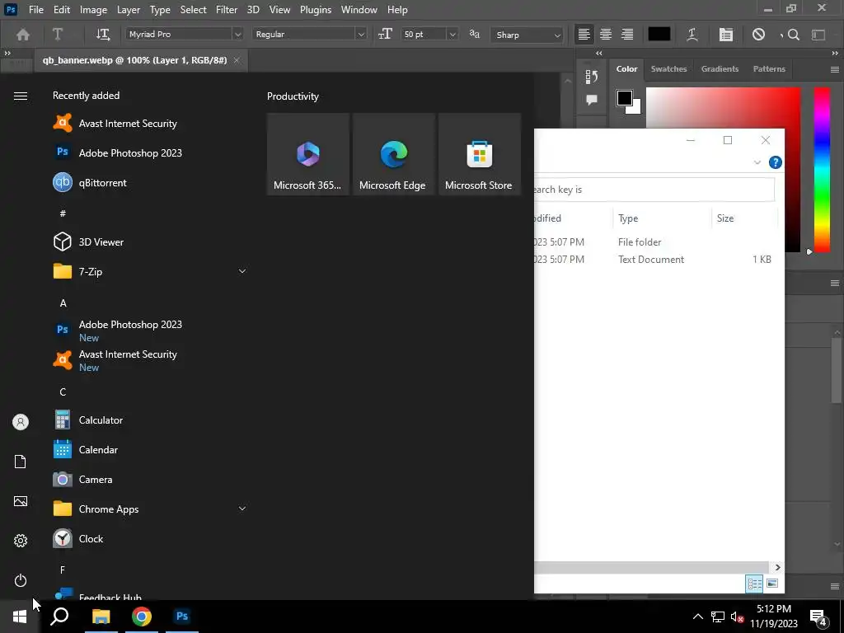Click the user account icon
Image resolution: width=844 pixels, height=633 pixels.
tap(21, 422)
